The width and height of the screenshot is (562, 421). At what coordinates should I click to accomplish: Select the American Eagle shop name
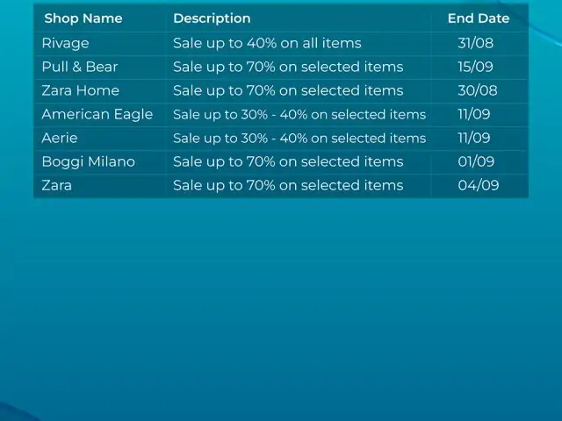(97, 115)
